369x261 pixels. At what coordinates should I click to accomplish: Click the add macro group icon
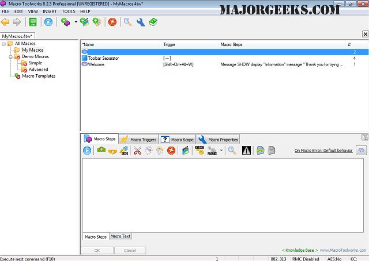(85, 22)
